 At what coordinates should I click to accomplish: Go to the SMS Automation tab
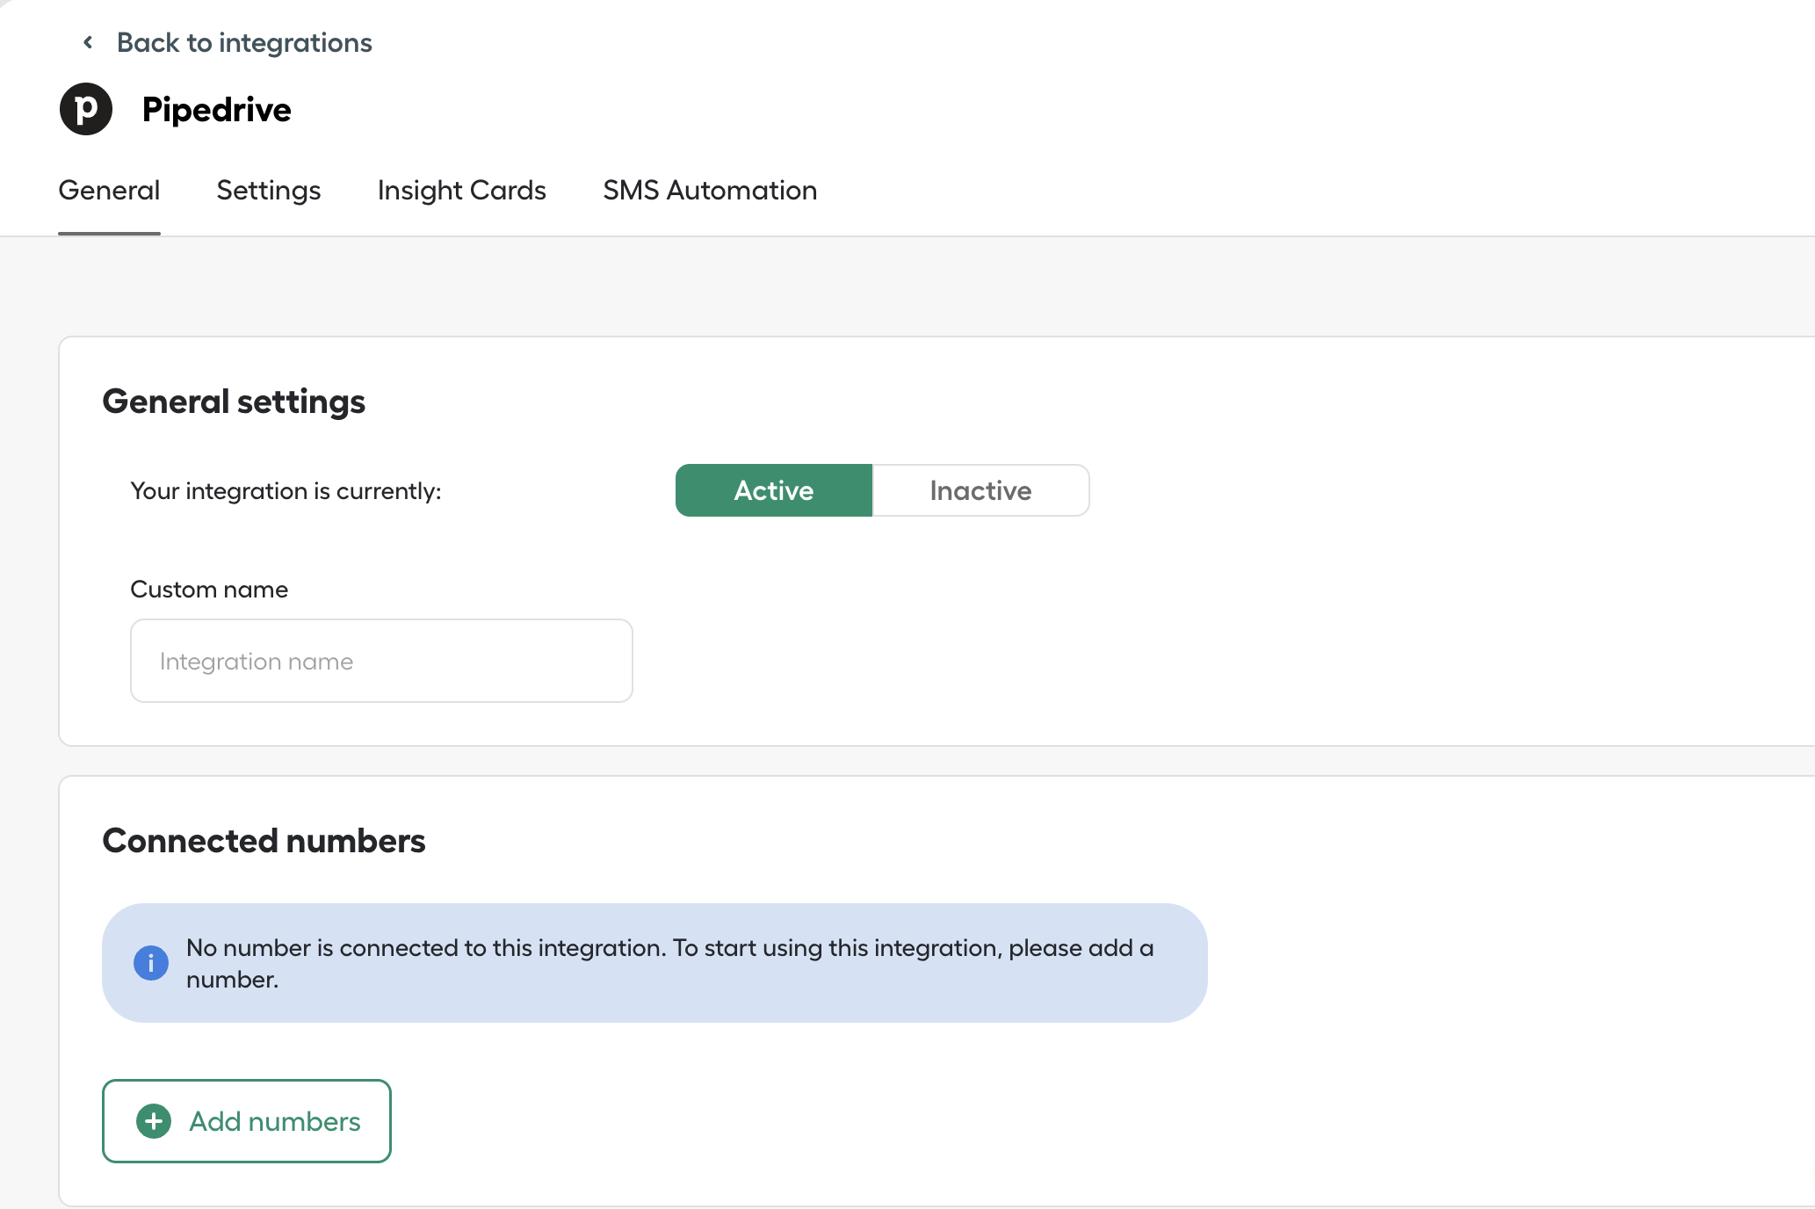[x=710, y=190]
